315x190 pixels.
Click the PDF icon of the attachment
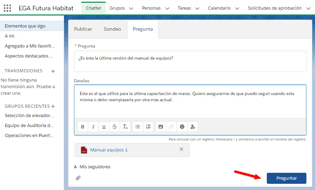[84, 150]
